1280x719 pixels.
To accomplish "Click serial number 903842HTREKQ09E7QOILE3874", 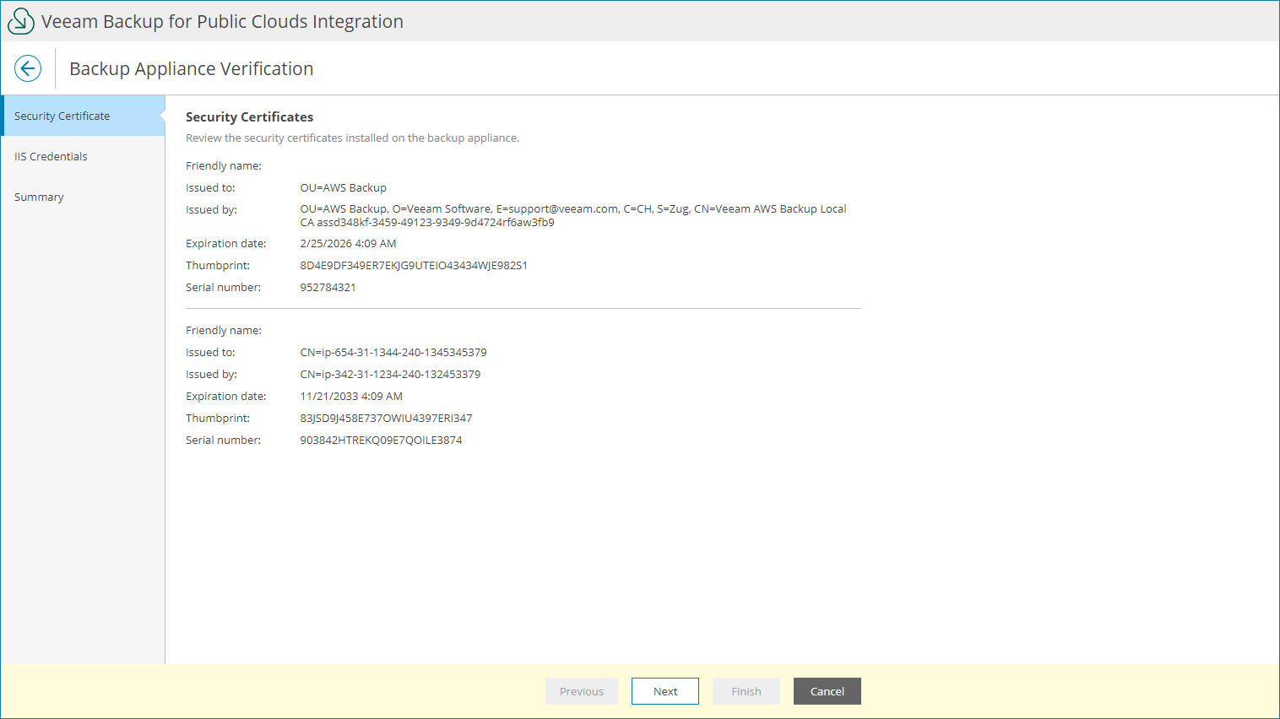I will (381, 440).
